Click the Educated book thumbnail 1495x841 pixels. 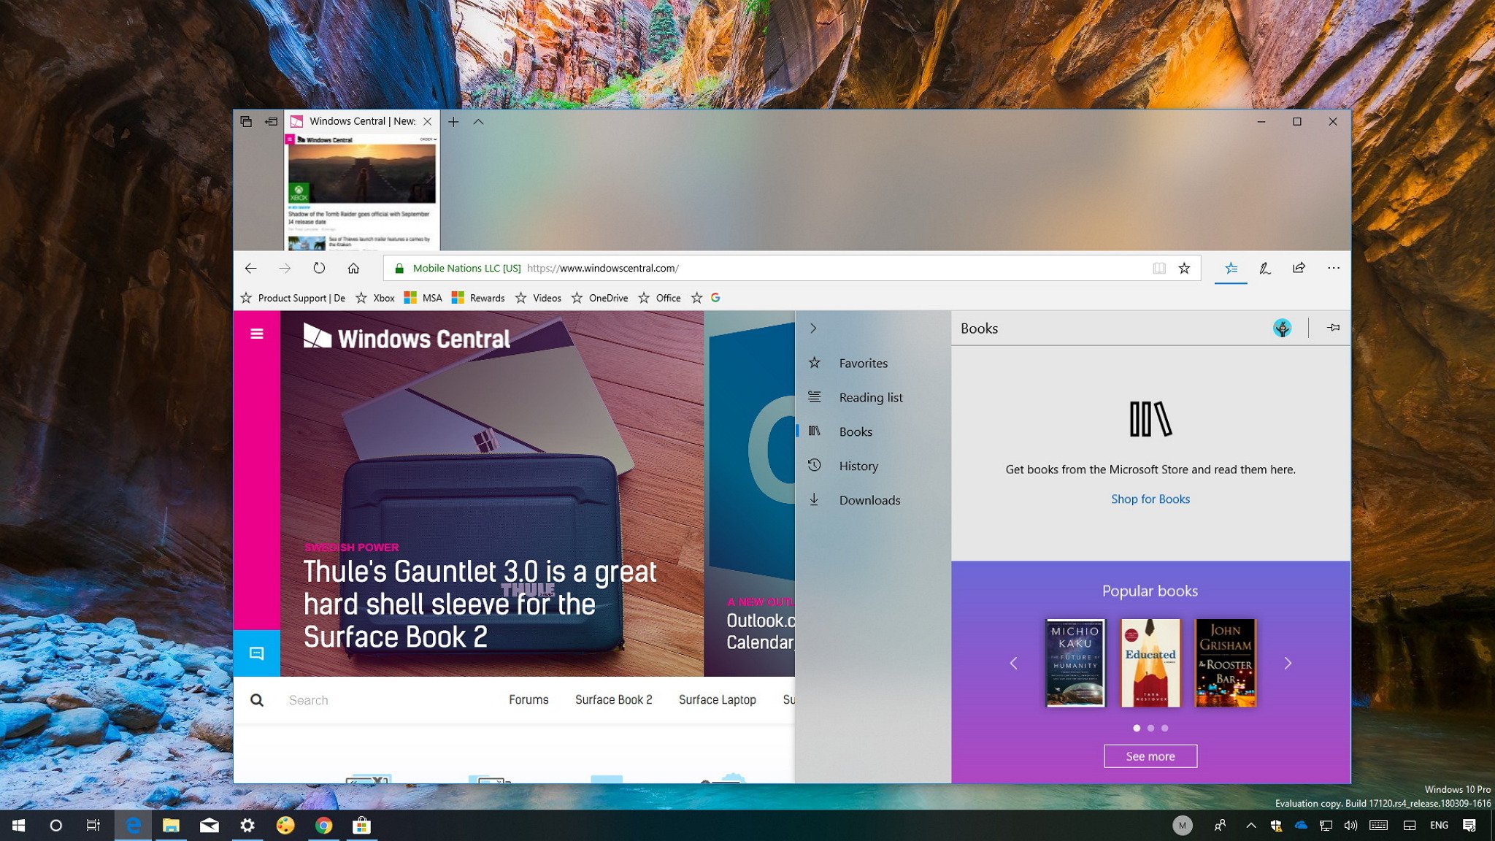[1149, 662]
